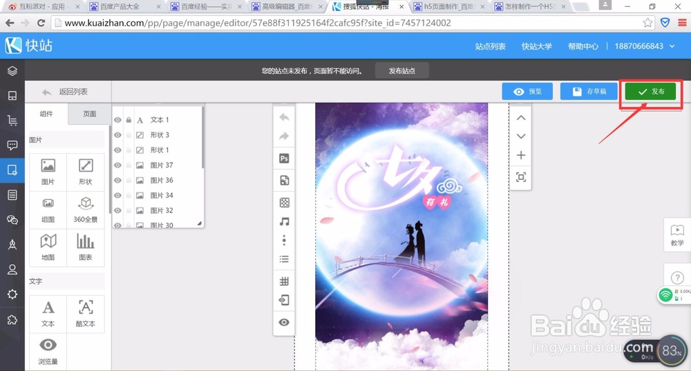Open the browser hamburger menu
Screen dimensions: 691x371
pyautogui.click(x=682, y=23)
